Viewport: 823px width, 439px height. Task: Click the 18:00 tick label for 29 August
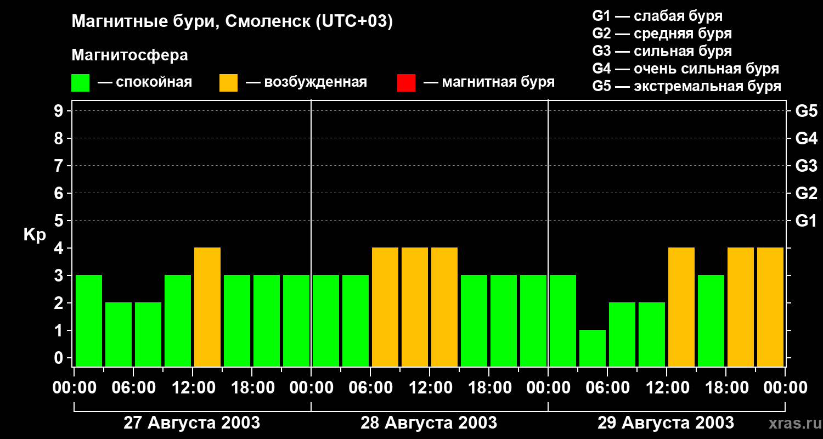(726, 388)
